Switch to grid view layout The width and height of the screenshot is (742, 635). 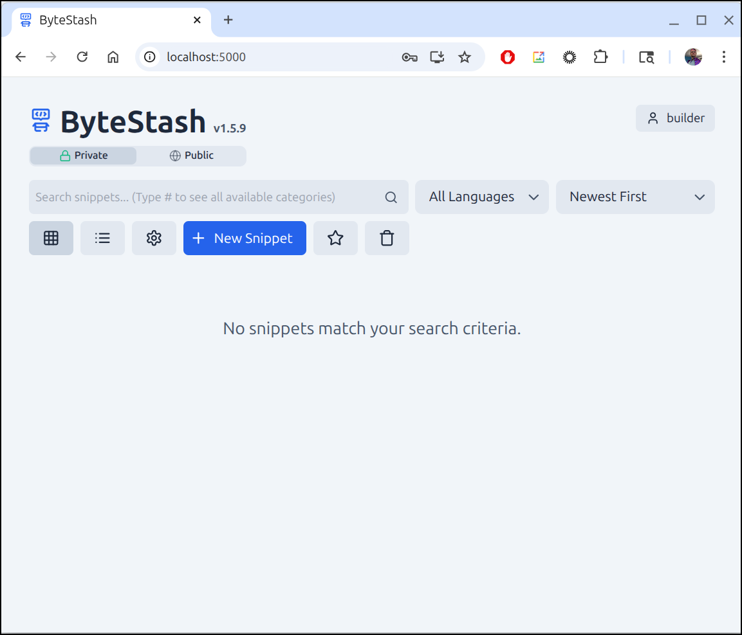51,238
